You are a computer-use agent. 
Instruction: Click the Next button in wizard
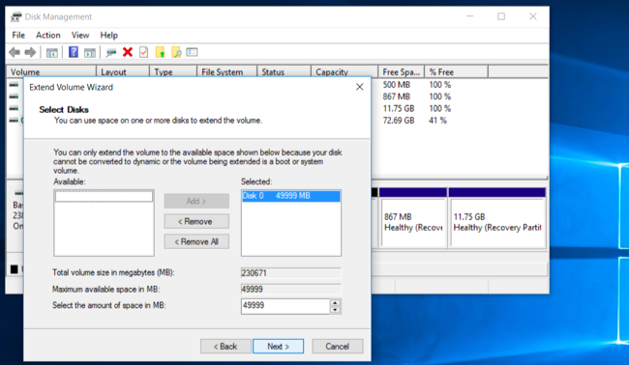pos(278,347)
